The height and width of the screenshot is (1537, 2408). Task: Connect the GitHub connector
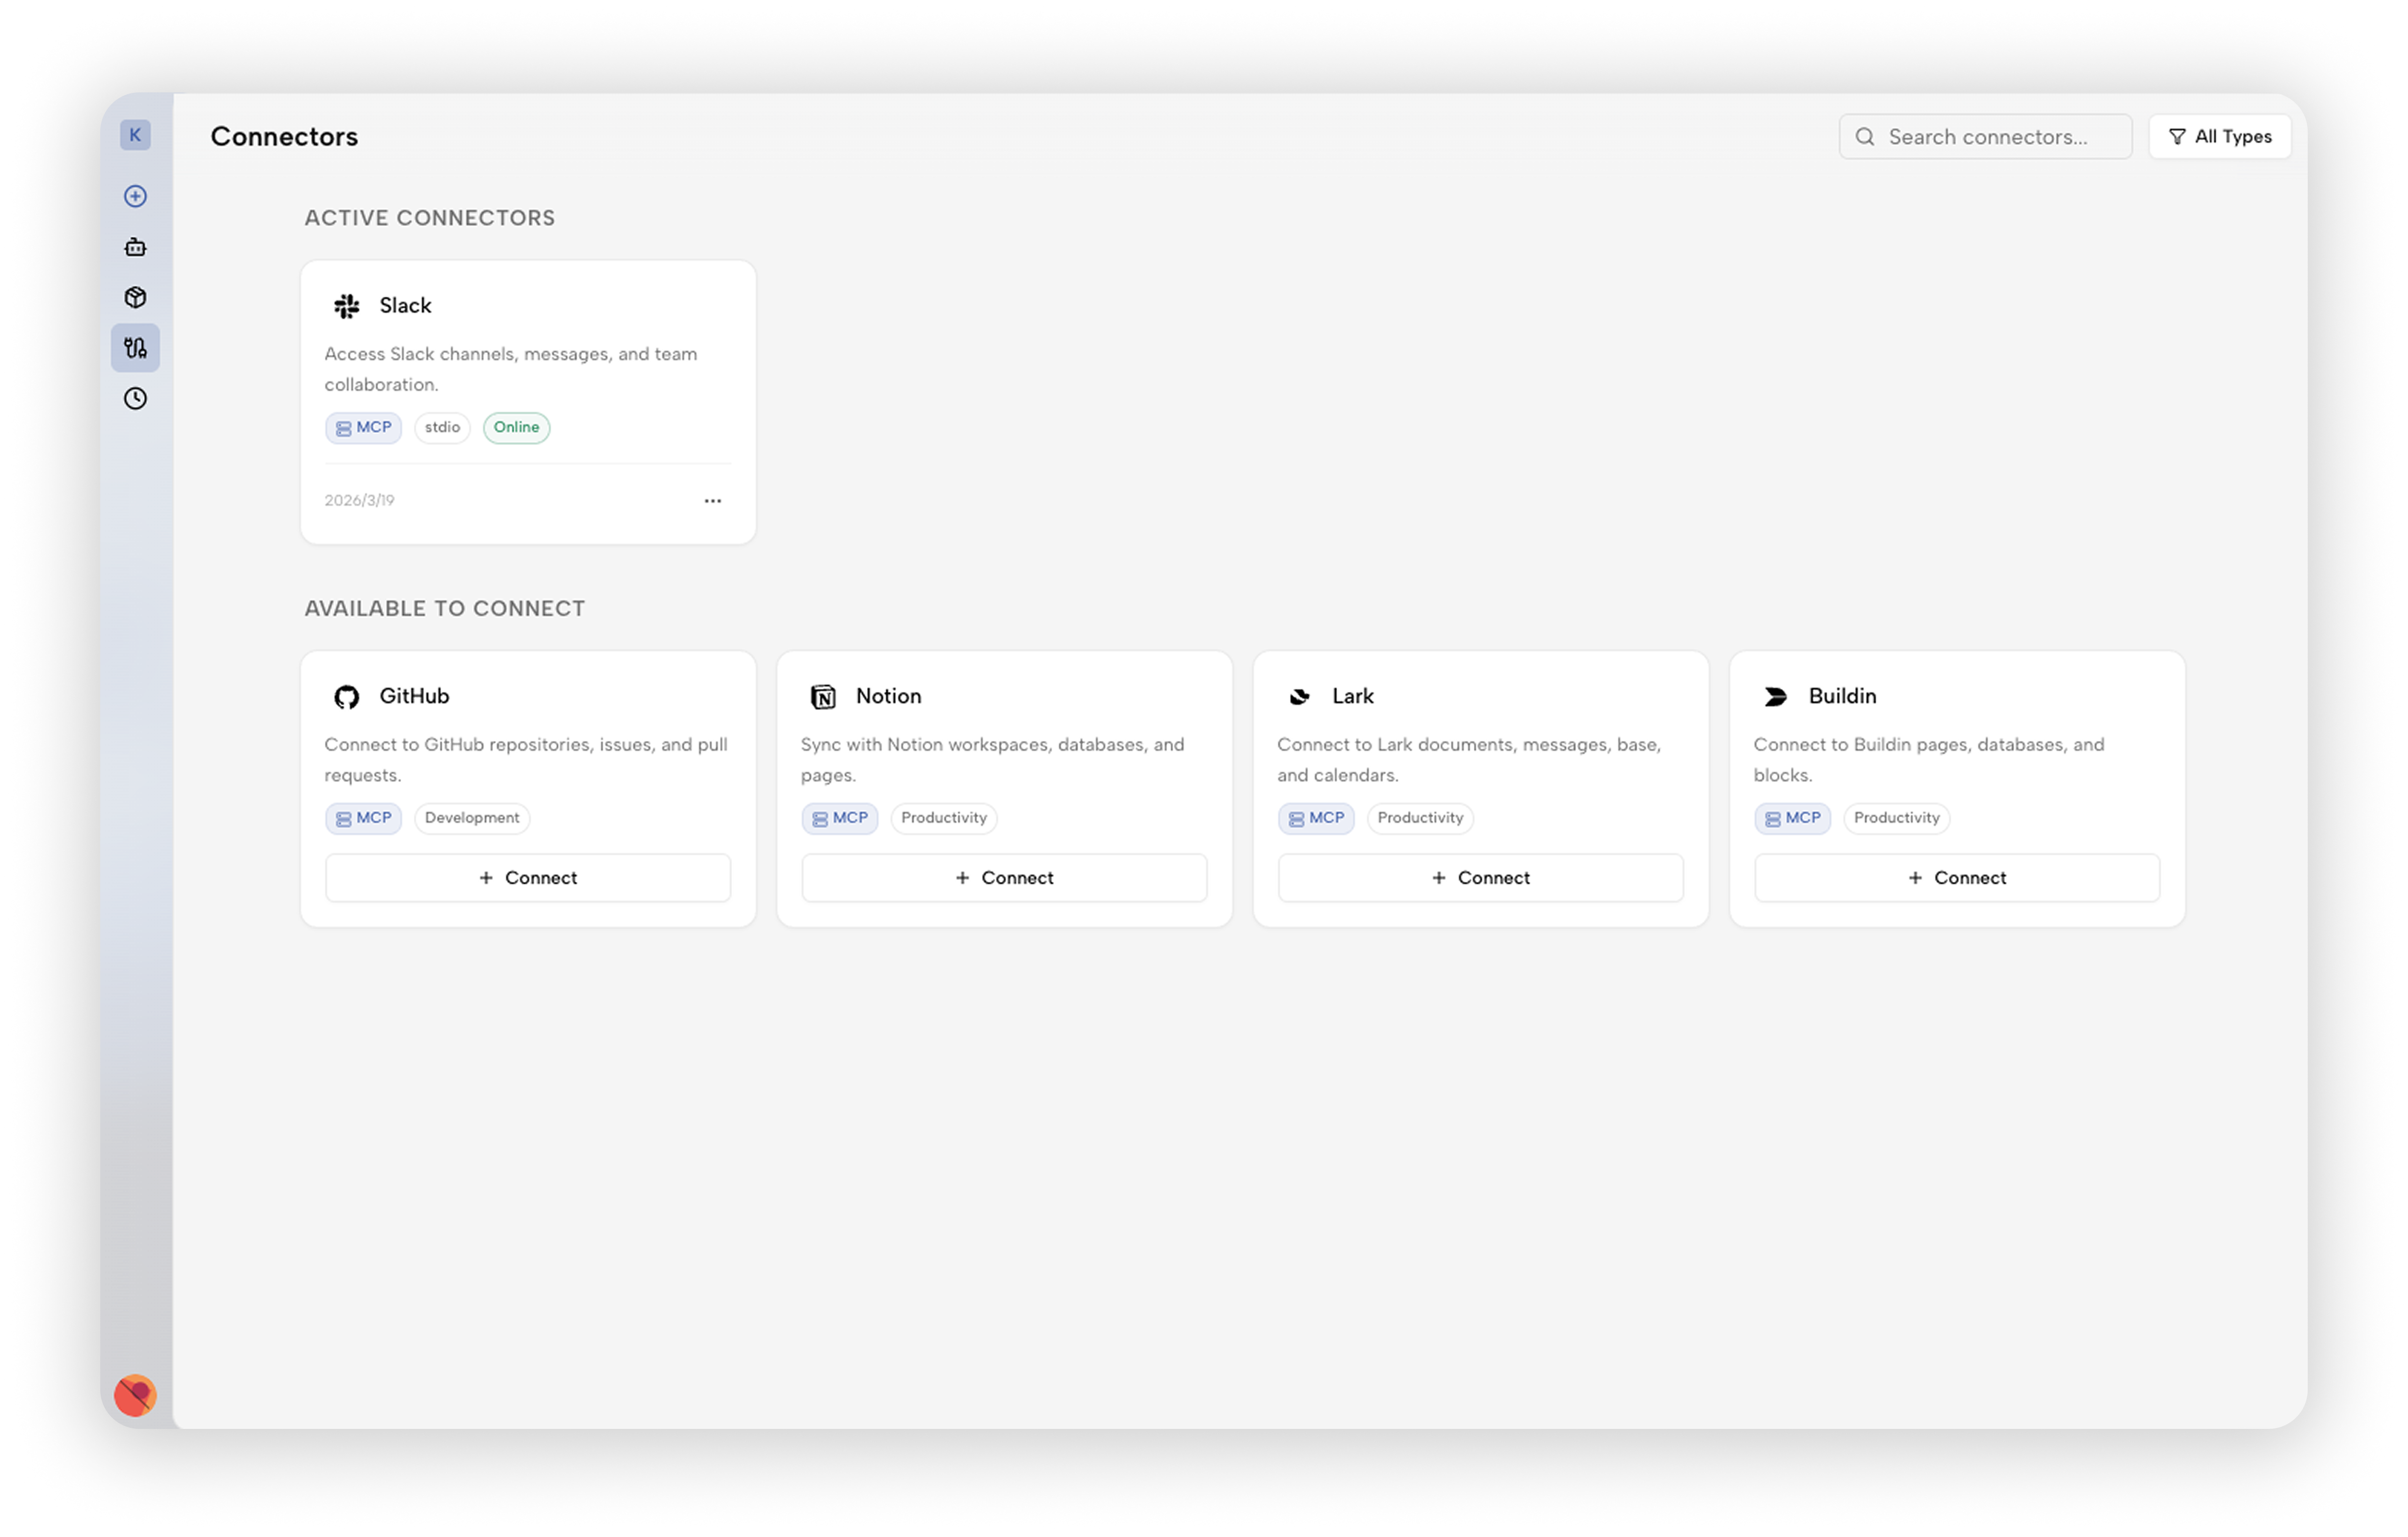pos(528,878)
